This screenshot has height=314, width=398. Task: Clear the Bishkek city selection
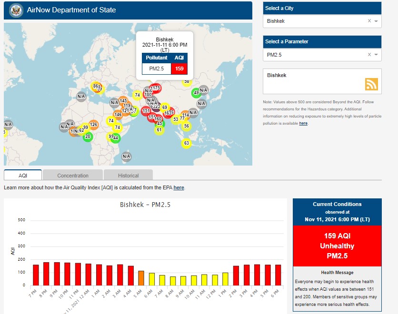[369, 21]
